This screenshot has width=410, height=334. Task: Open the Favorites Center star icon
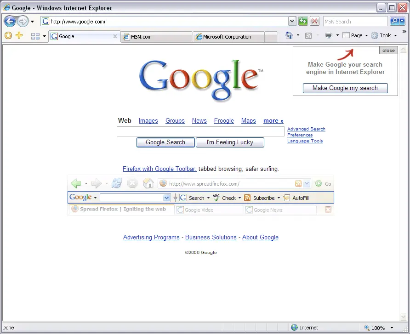[x=8, y=35]
